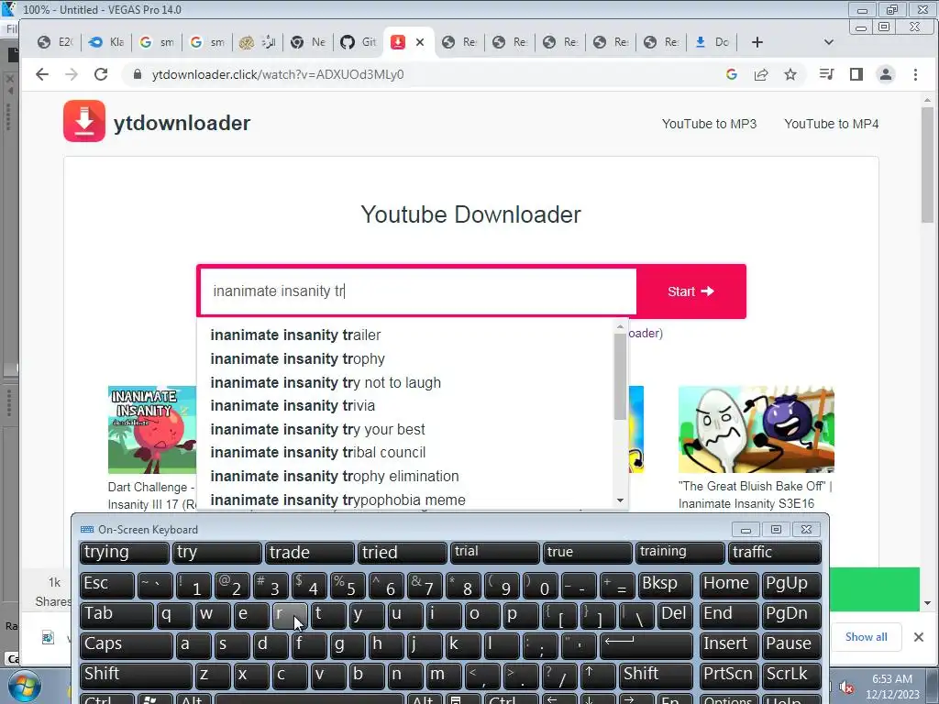
Task: Click the up arrow key on-screen
Action: 598,676
